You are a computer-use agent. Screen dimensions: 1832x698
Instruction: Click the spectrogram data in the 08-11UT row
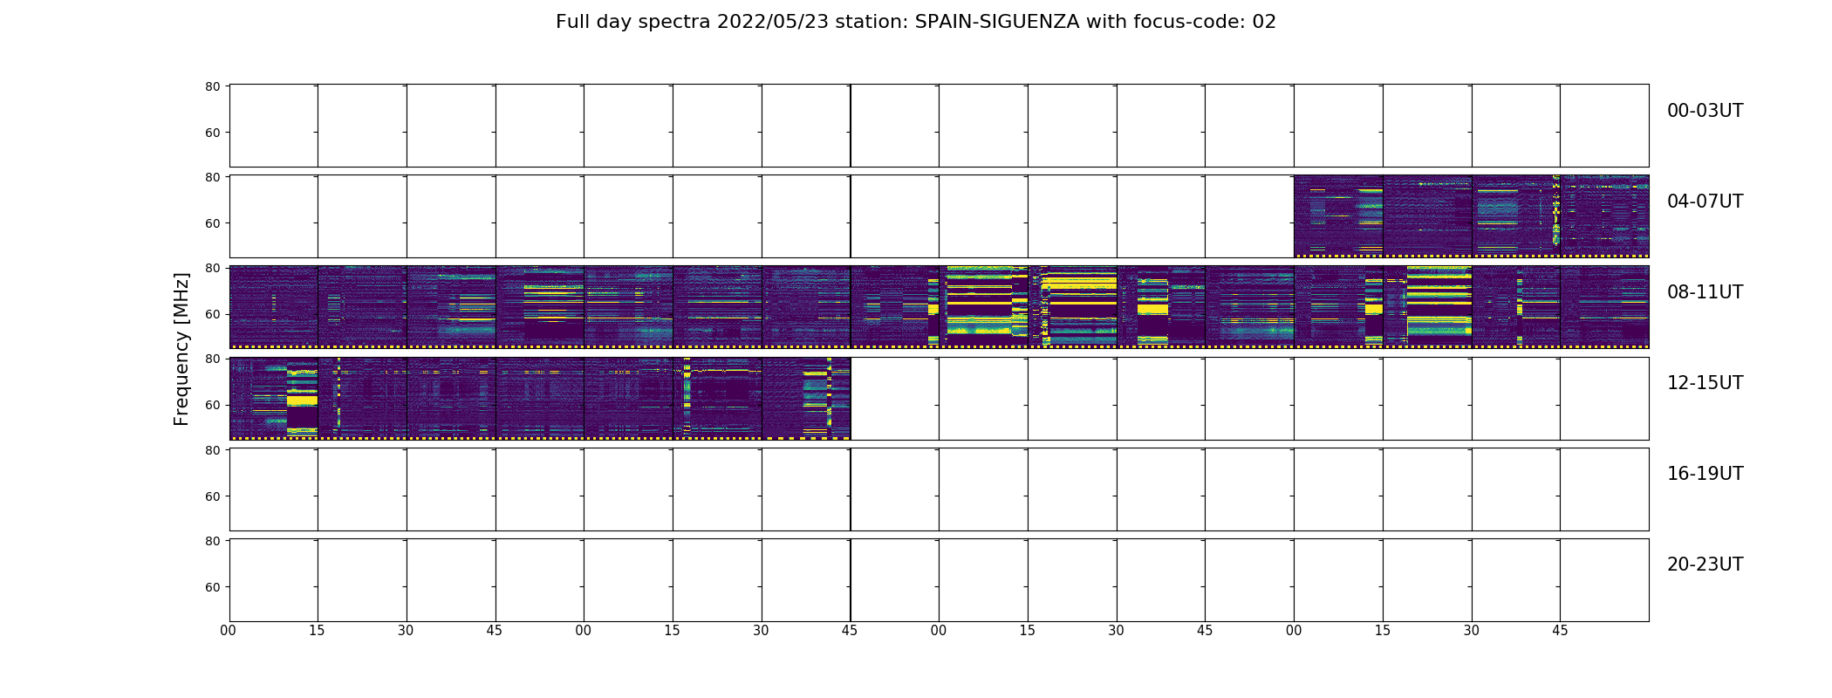[x=939, y=307]
